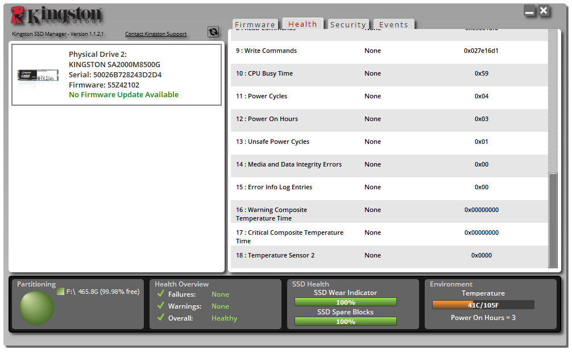Click the SSD Spare Blocks 100% bar
This screenshot has height=353, width=572.
click(346, 322)
